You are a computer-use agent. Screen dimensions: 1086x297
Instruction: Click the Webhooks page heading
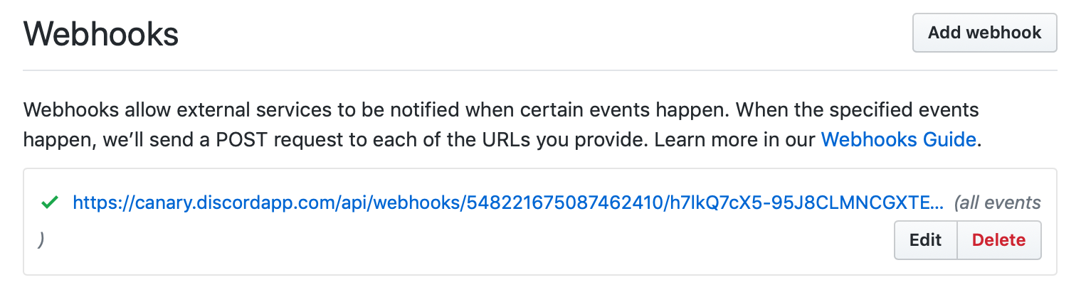coord(101,33)
